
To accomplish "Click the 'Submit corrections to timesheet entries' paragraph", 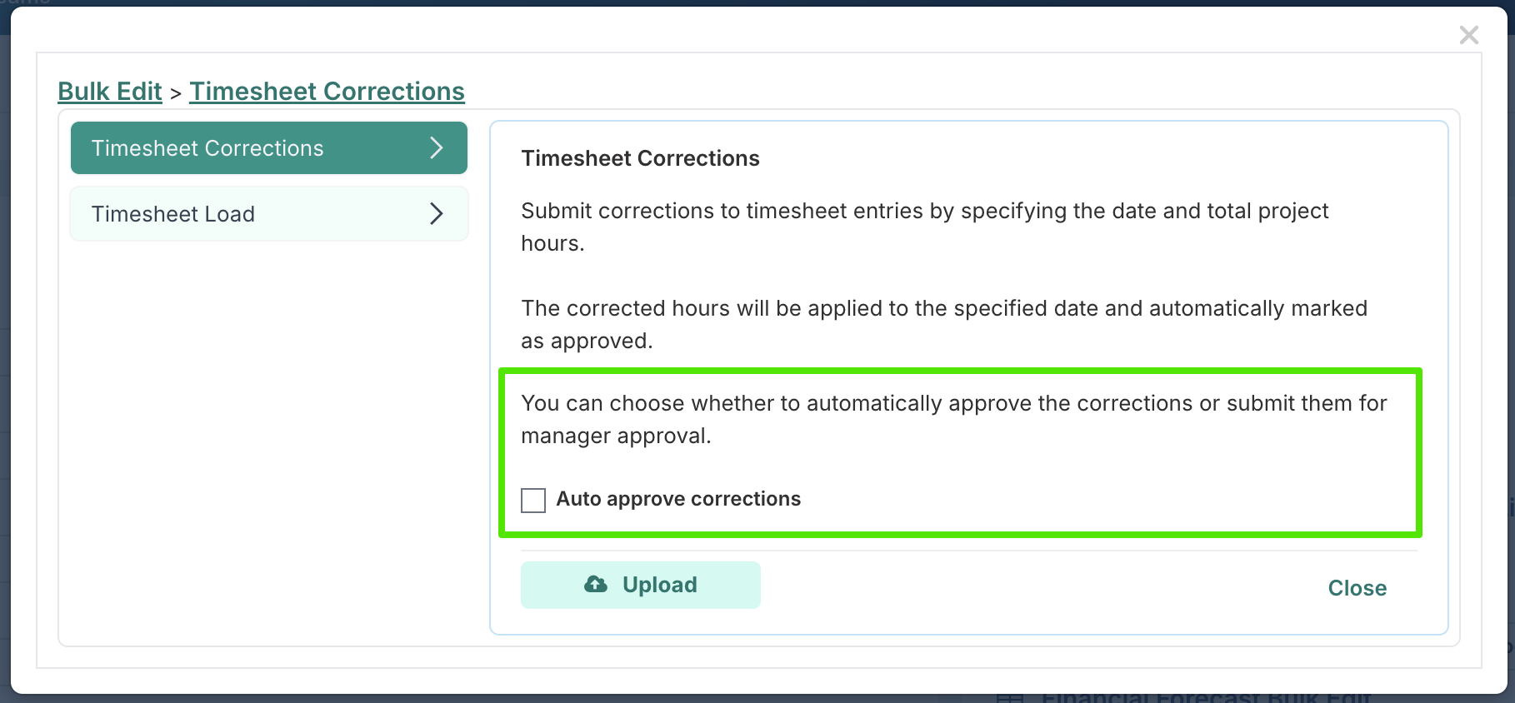I will [x=924, y=227].
